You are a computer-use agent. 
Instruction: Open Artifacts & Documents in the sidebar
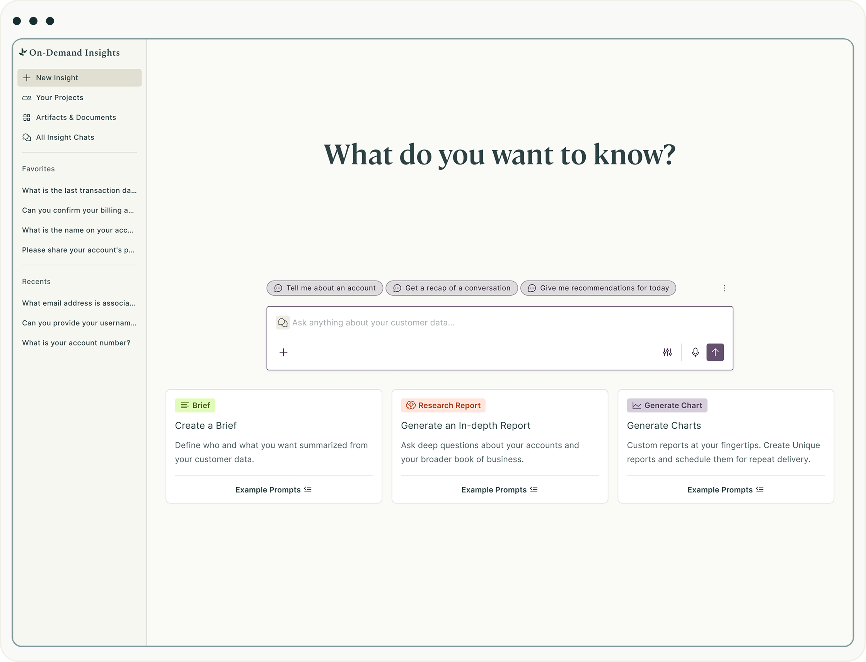pos(80,117)
